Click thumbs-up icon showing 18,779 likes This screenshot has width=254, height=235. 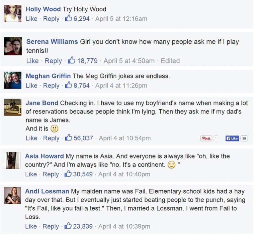71,60
